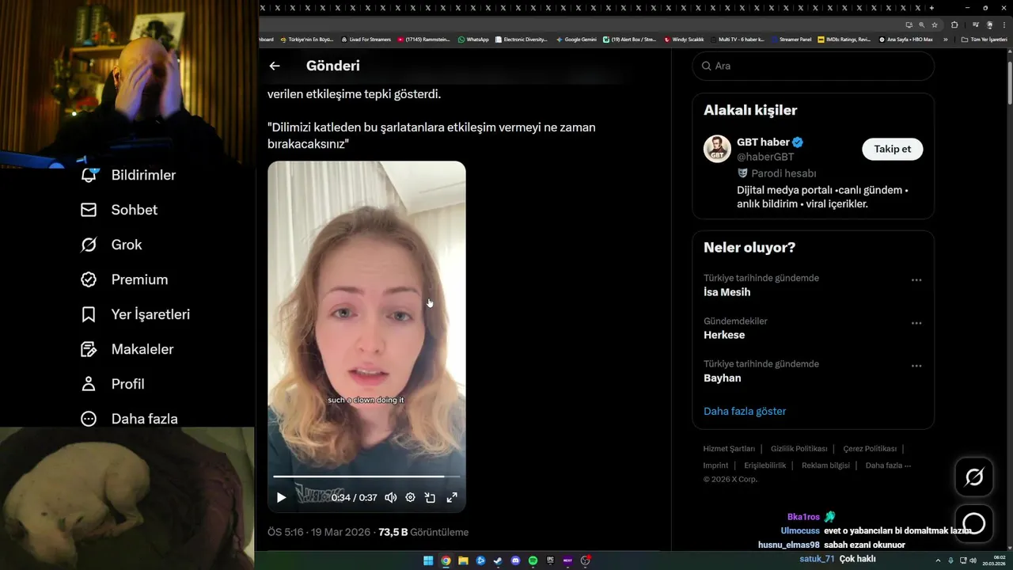Click the Profil person icon
Image resolution: width=1013 pixels, height=570 pixels.
click(x=89, y=384)
